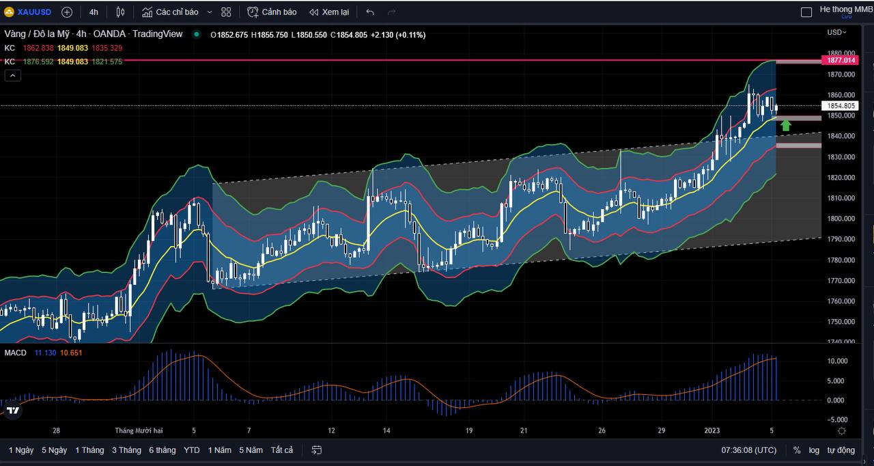
Task: Undo the last chart action
Action: (x=370, y=12)
